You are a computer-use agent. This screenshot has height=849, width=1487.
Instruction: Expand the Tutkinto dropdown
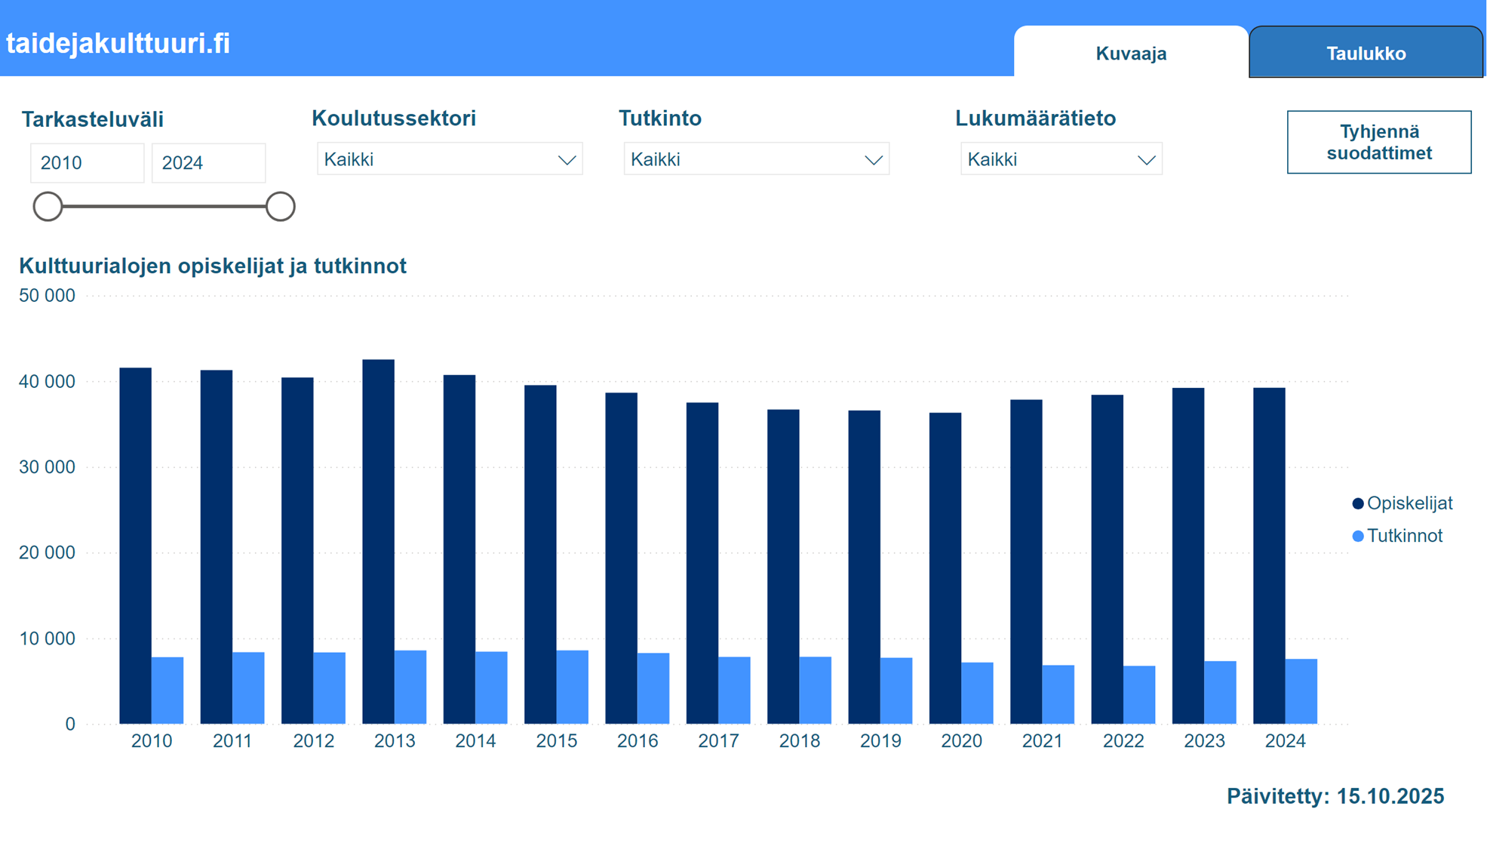pyautogui.click(x=755, y=159)
